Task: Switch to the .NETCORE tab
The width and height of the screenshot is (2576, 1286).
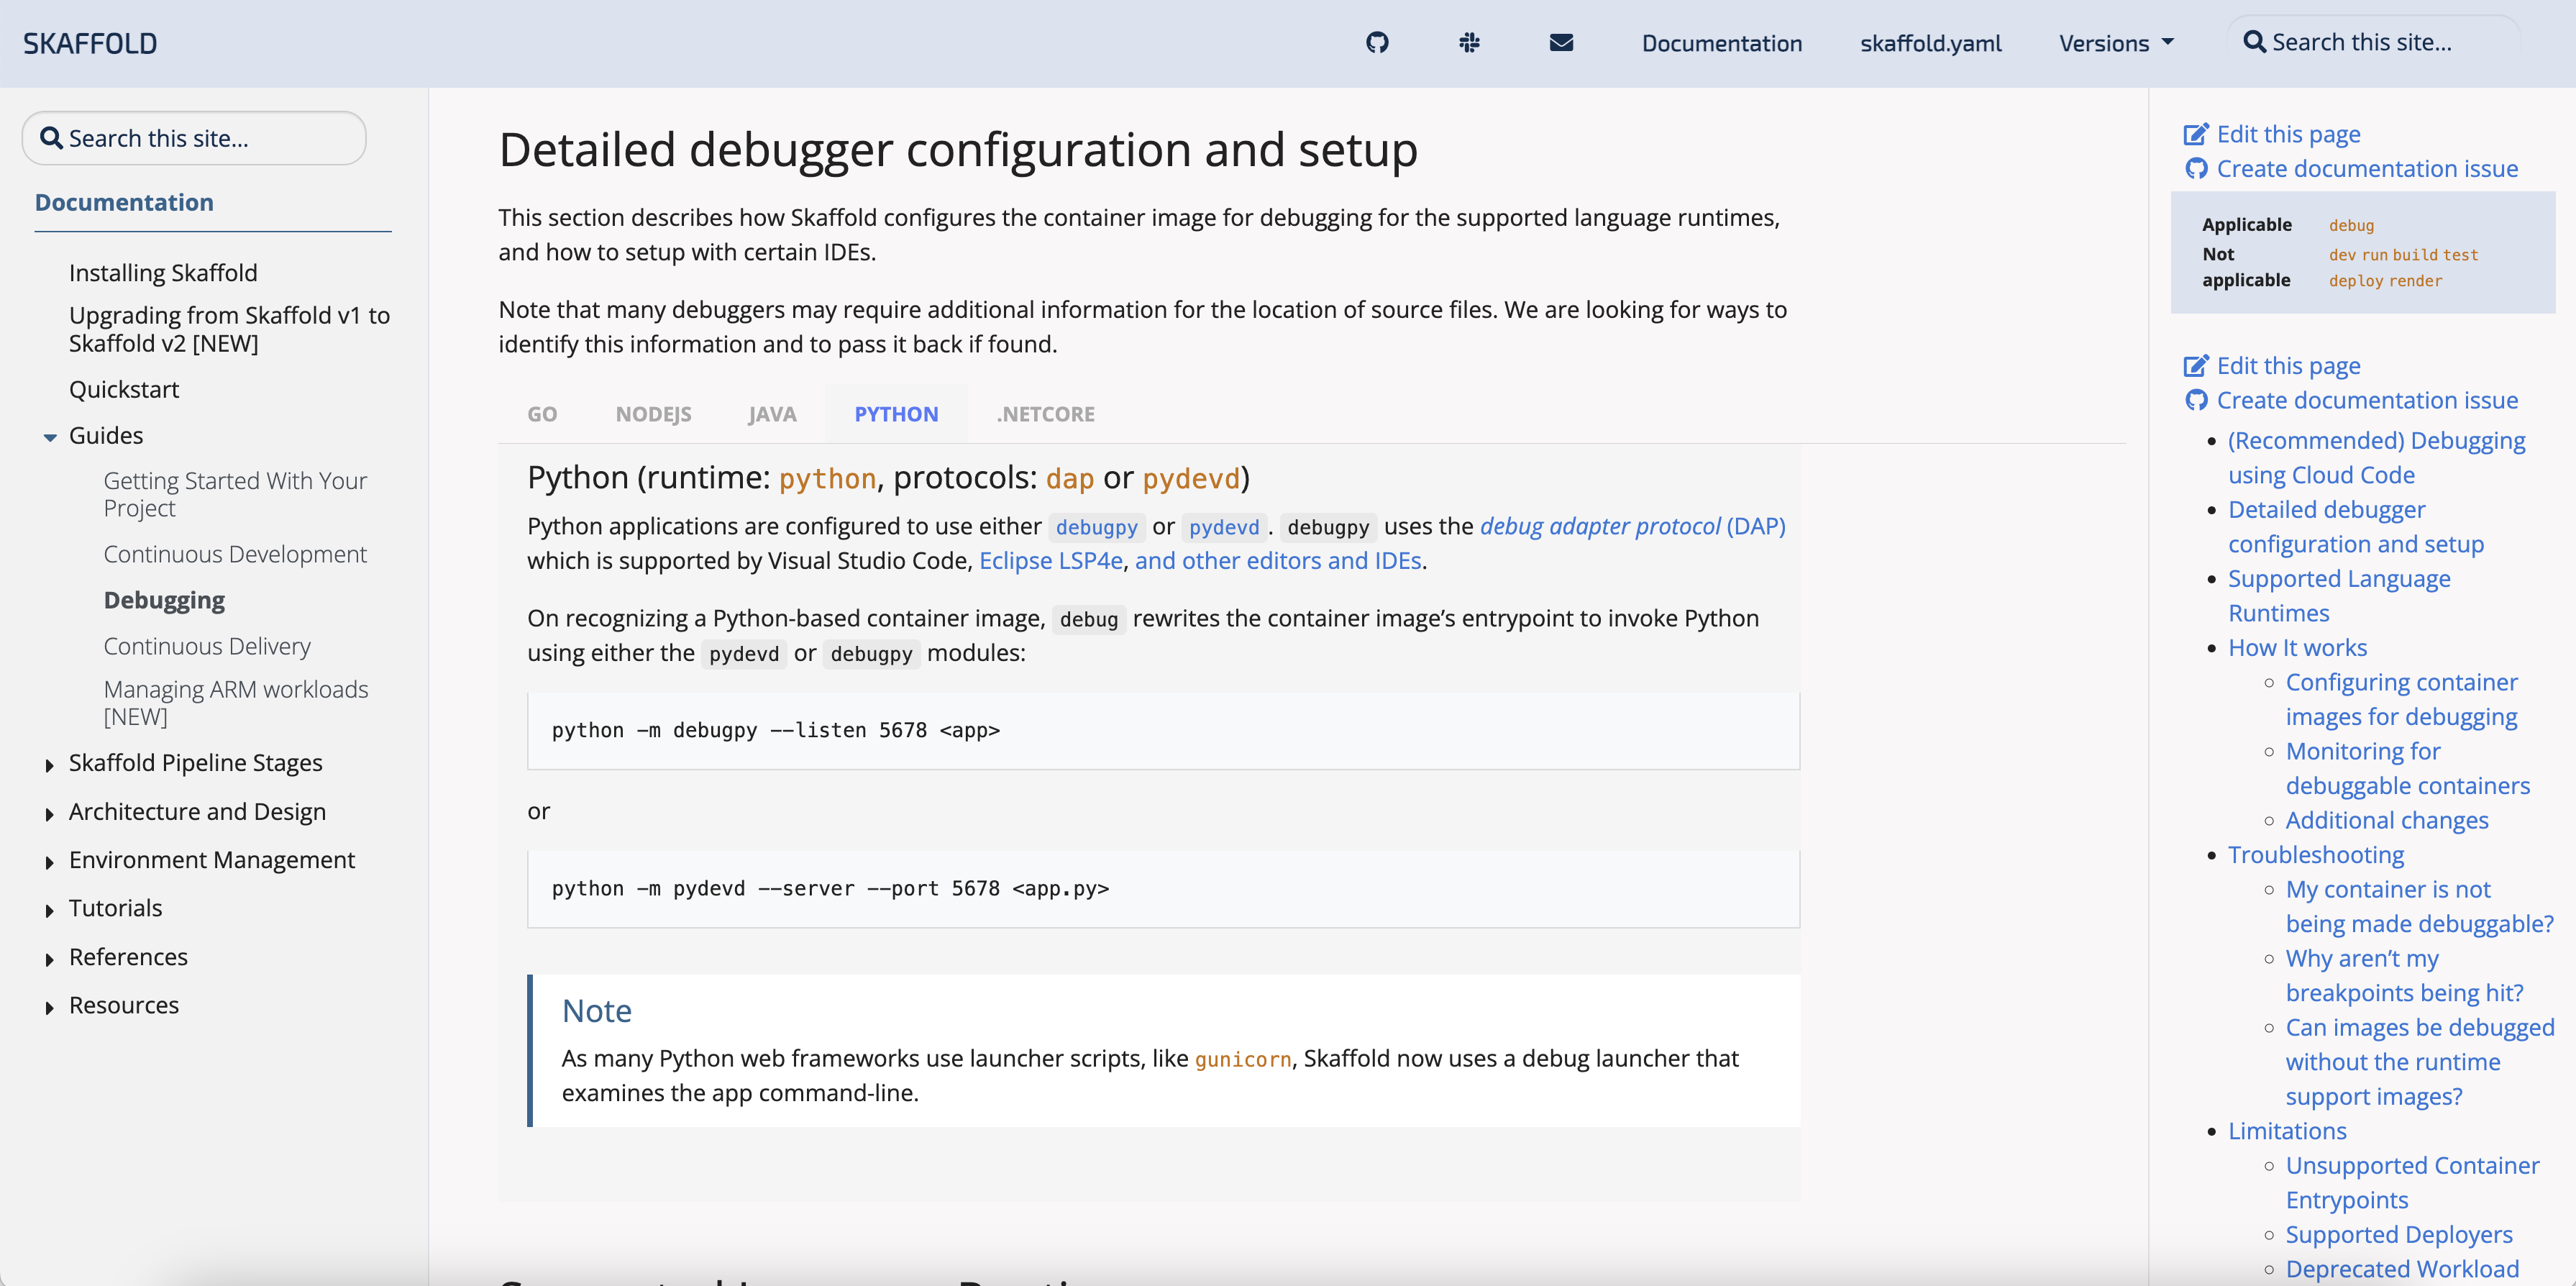Action: click(x=1045, y=414)
